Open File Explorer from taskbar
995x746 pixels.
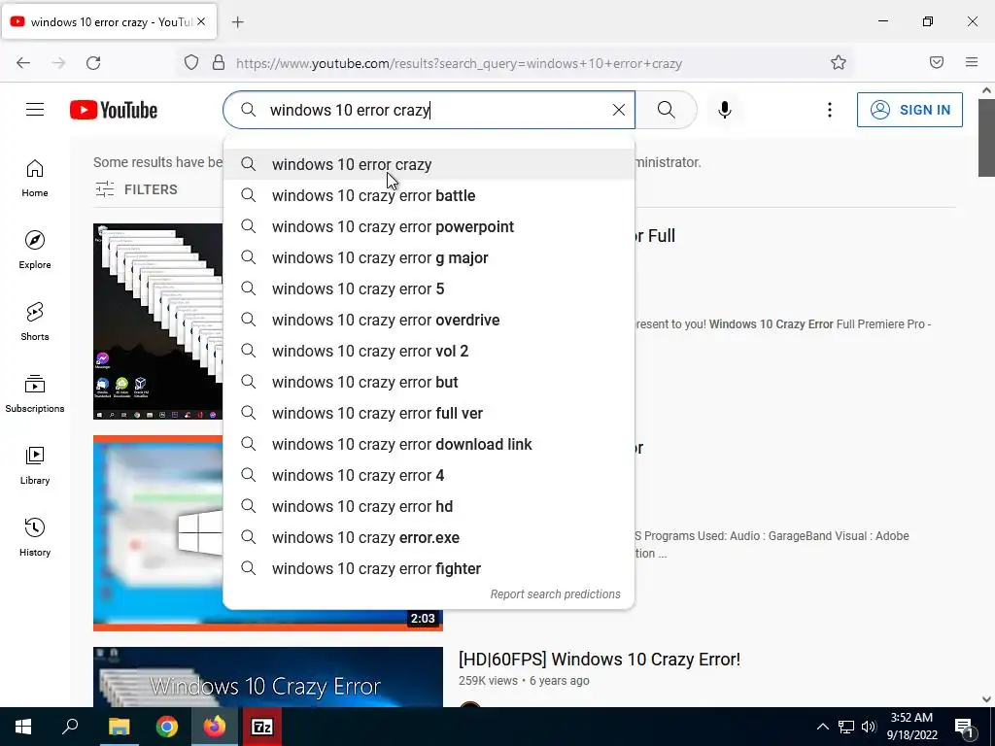(x=119, y=727)
